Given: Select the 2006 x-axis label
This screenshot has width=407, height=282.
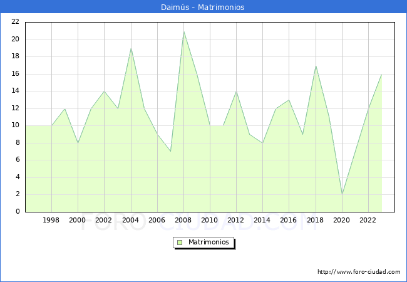Looking at the screenshot, I should click(x=157, y=220).
